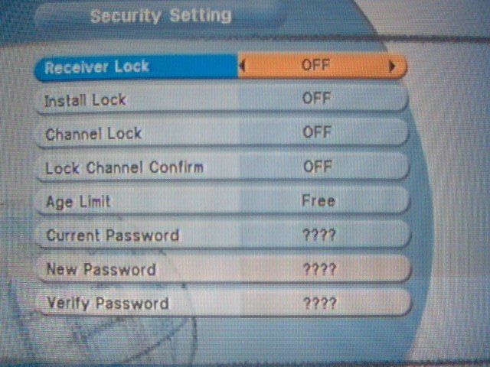Select the Receiver Lock menu row
Screen dimensions: 490x367
[x=220, y=67]
